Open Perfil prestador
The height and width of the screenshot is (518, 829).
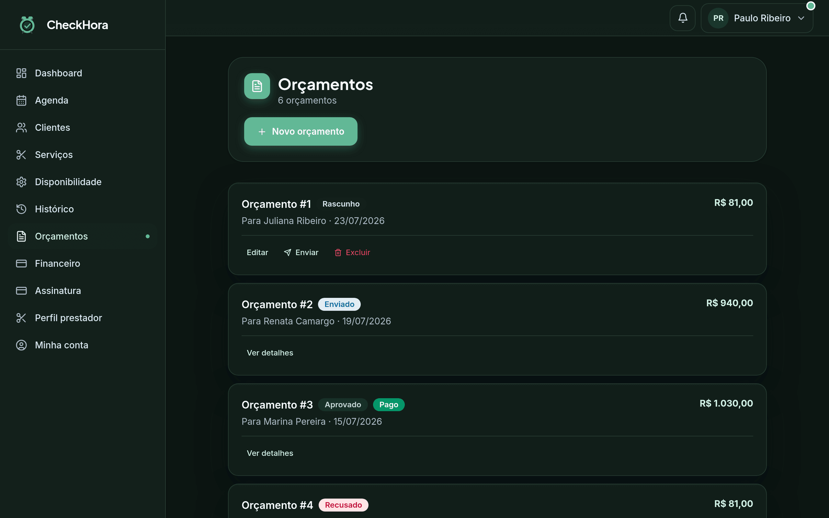[83, 318]
